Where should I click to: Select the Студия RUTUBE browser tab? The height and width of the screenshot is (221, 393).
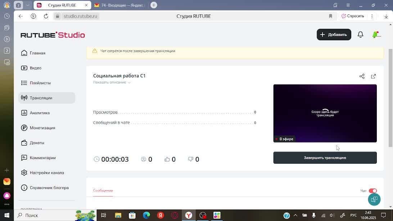[x=62, y=5]
